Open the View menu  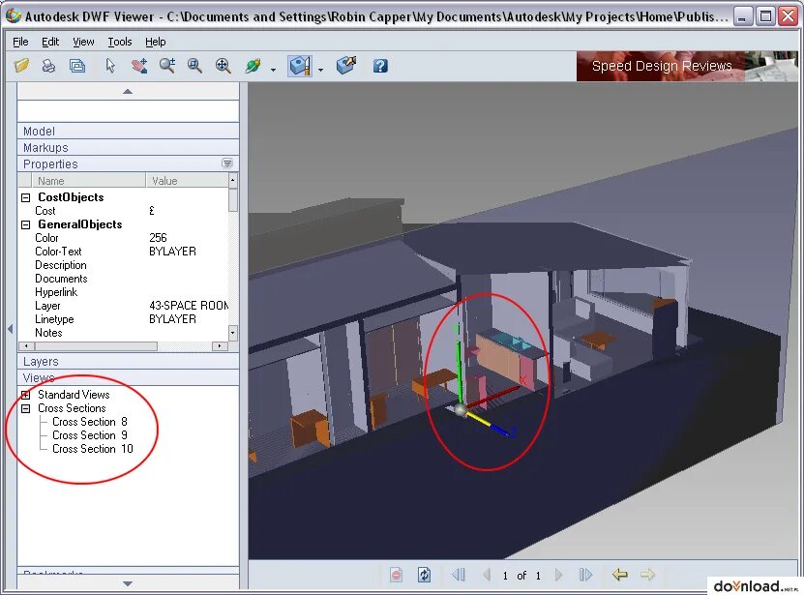click(x=83, y=42)
